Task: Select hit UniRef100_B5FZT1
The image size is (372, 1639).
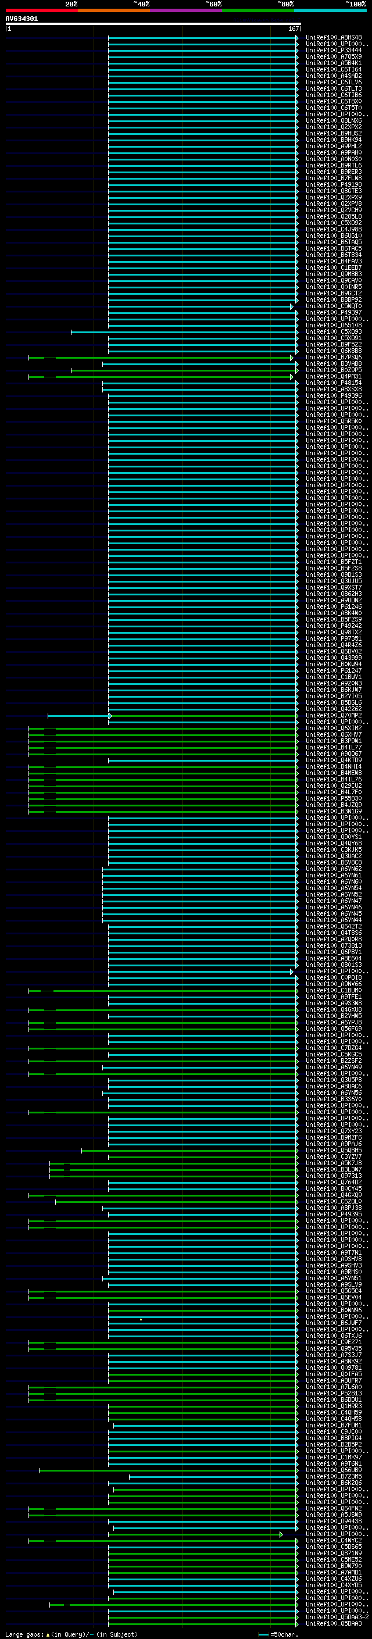Action: click(333, 562)
